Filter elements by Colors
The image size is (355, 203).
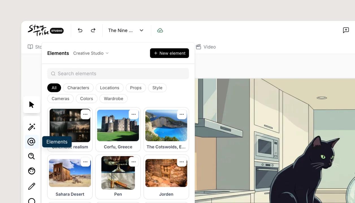86,98
